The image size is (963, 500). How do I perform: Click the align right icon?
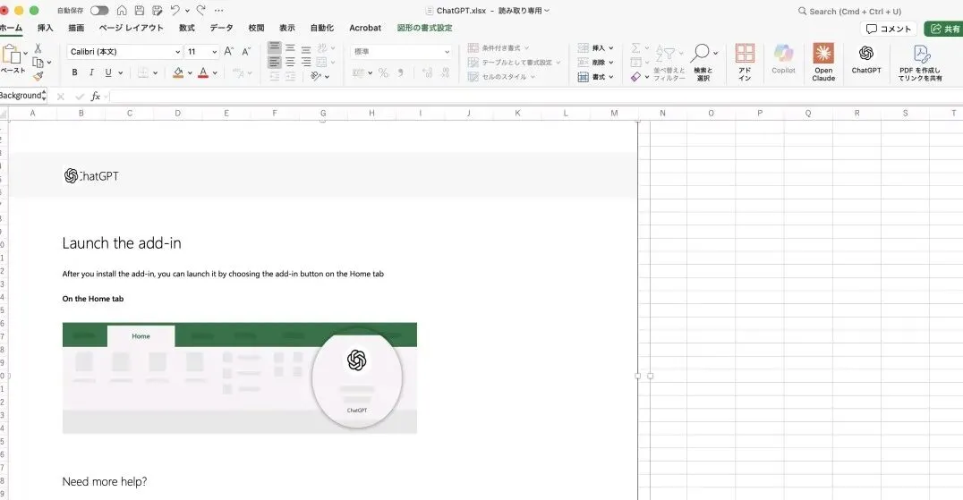306,62
